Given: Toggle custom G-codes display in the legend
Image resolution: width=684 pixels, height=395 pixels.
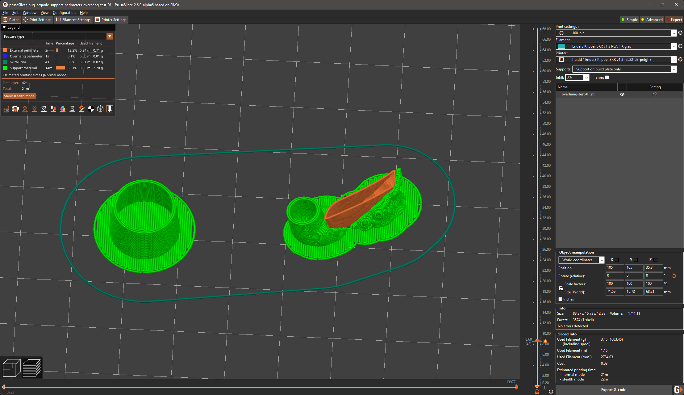Looking at the screenshot, I should click(81, 109).
